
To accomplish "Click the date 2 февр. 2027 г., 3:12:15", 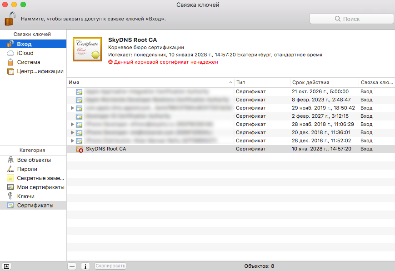I will click(320, 116).
